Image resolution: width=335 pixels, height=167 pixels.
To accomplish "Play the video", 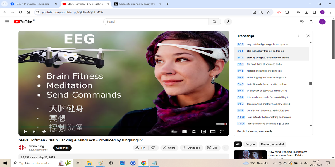I will tap(25, 131).
